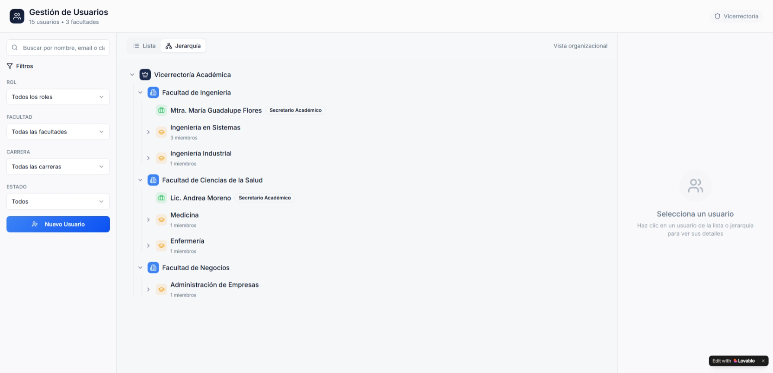The image size is (773, 373).
Task: Collapse the Facultad de Ciencias de la Salud branch
Action: pos(140,180)
